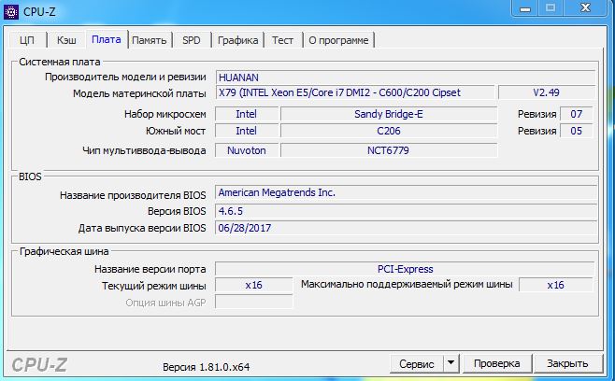Switch to the ЦП tab
This screenshot has height=381, width=615.
[27, 40]
